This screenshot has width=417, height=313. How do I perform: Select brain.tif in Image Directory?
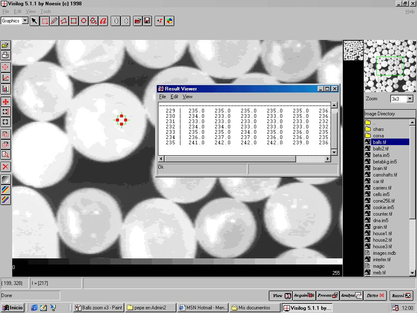(x=380, y=168)
